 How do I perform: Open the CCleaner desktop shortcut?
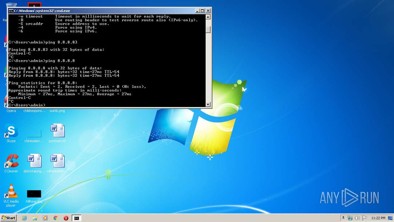(x=11, y=163)
